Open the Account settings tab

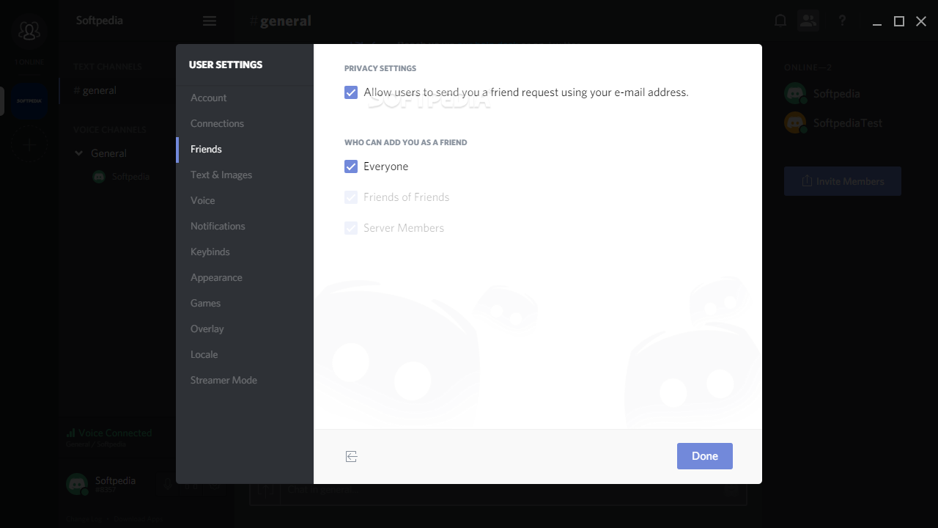click(x=244, y=98)
